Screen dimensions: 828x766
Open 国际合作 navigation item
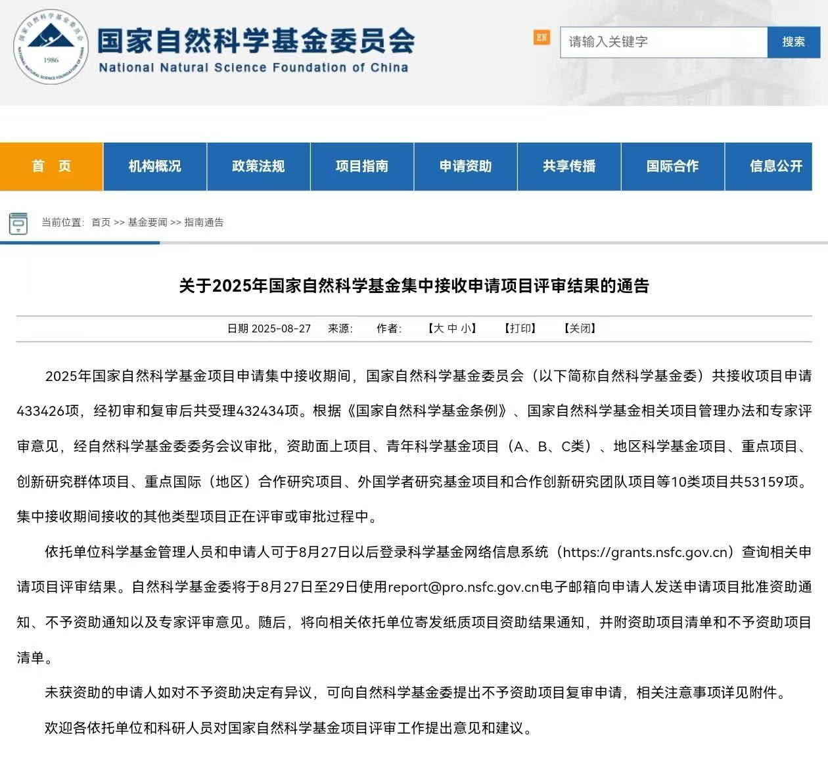point(672,166)
